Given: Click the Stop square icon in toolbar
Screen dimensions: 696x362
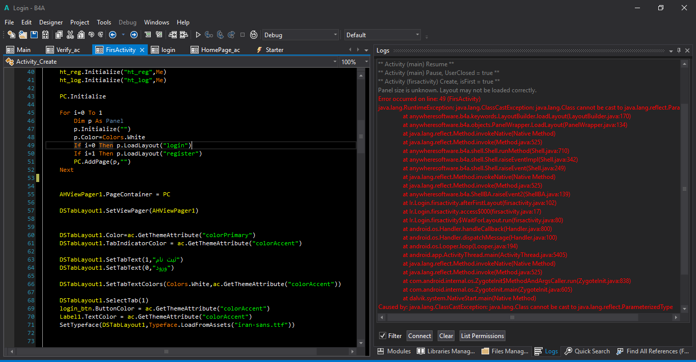Looking at the screenshot, I should point(243,35).
